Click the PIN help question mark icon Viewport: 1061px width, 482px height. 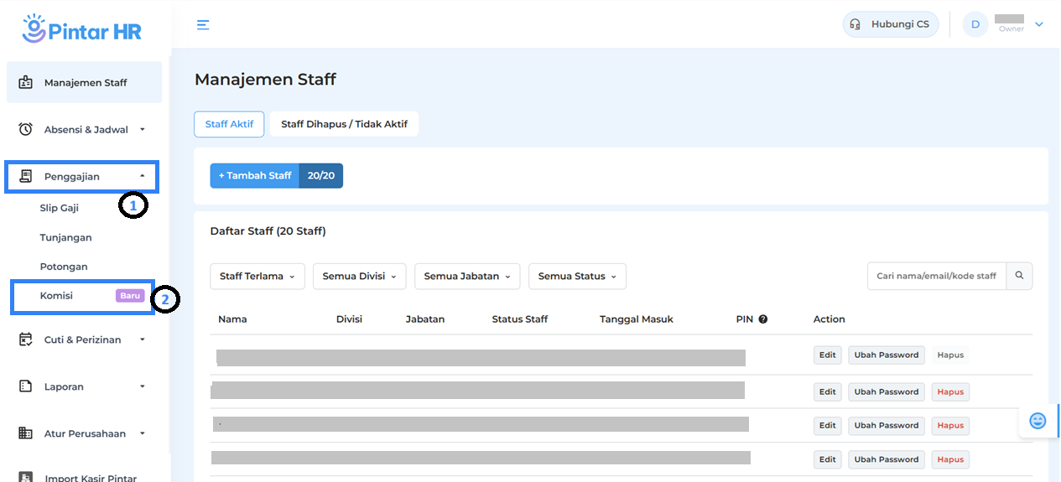763,319
